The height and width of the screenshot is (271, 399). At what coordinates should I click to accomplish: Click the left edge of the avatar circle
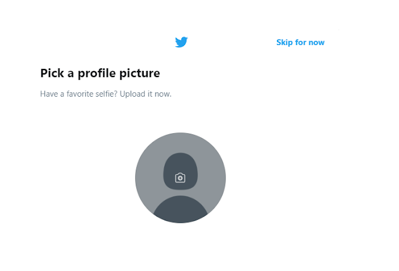click(x=138, y=178)
